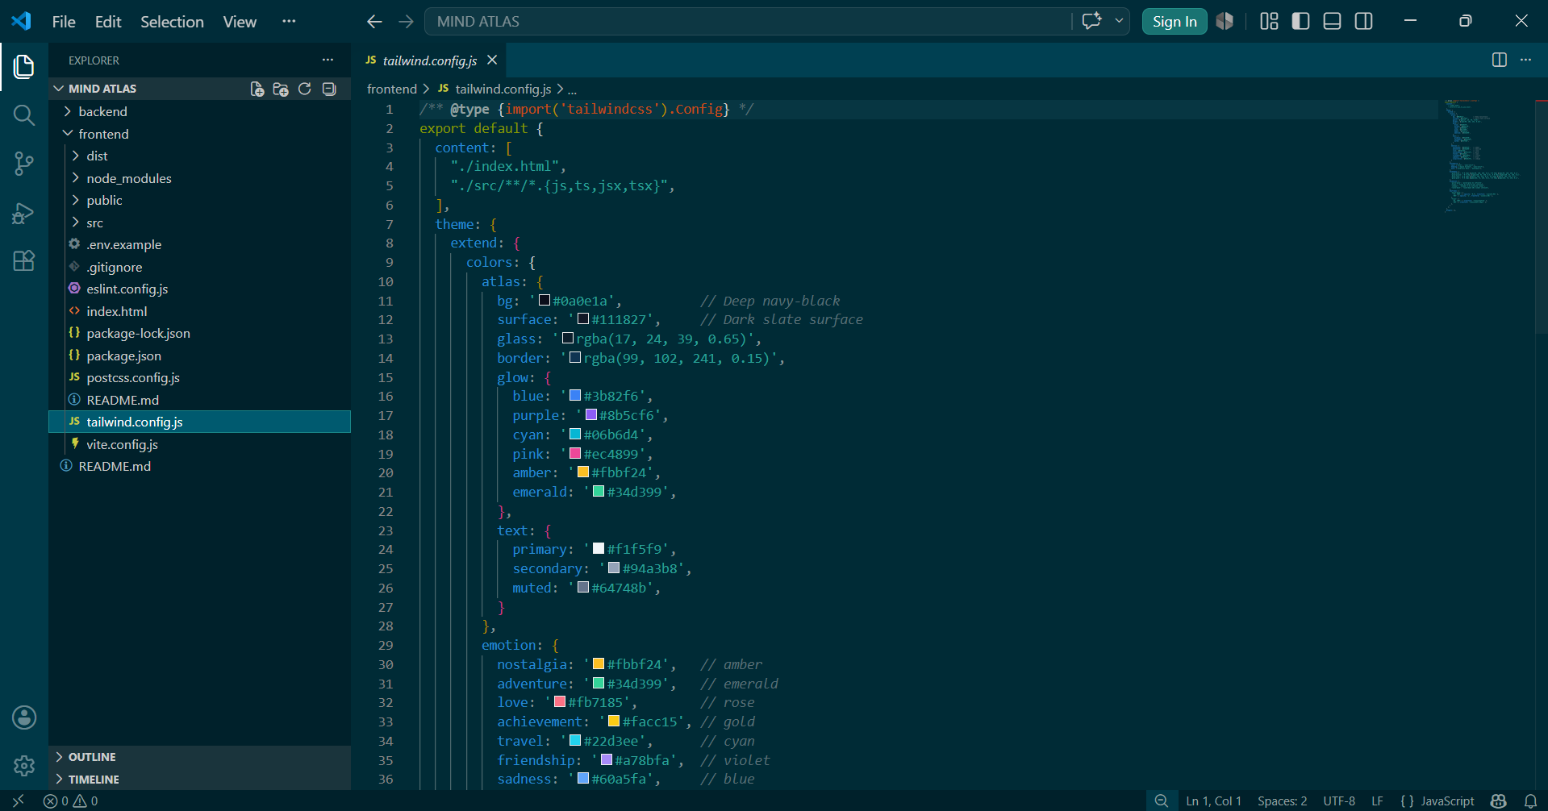Open the Search view icon
The width and height of the screenshot is (1548, 811).
pos(24,115)
